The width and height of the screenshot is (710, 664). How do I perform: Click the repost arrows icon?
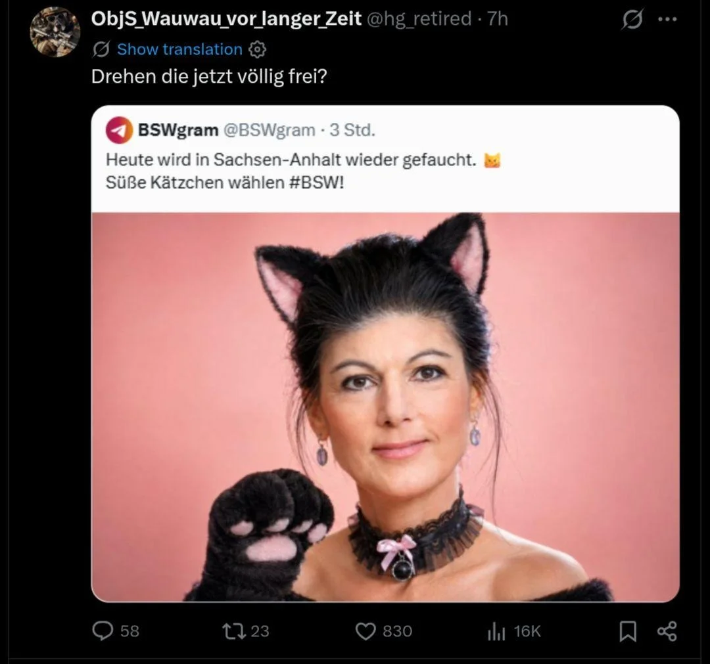click(x=234, y=631)
